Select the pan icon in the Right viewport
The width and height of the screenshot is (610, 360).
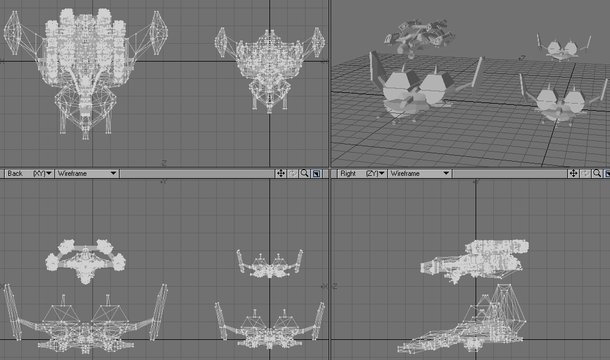click(573, 173)
